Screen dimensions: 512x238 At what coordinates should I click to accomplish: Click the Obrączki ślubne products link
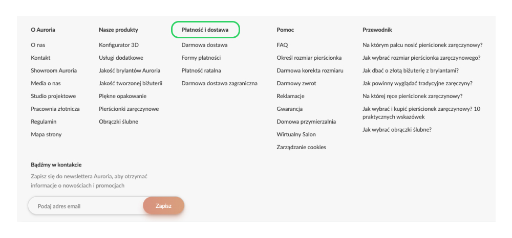pos(118,122)
